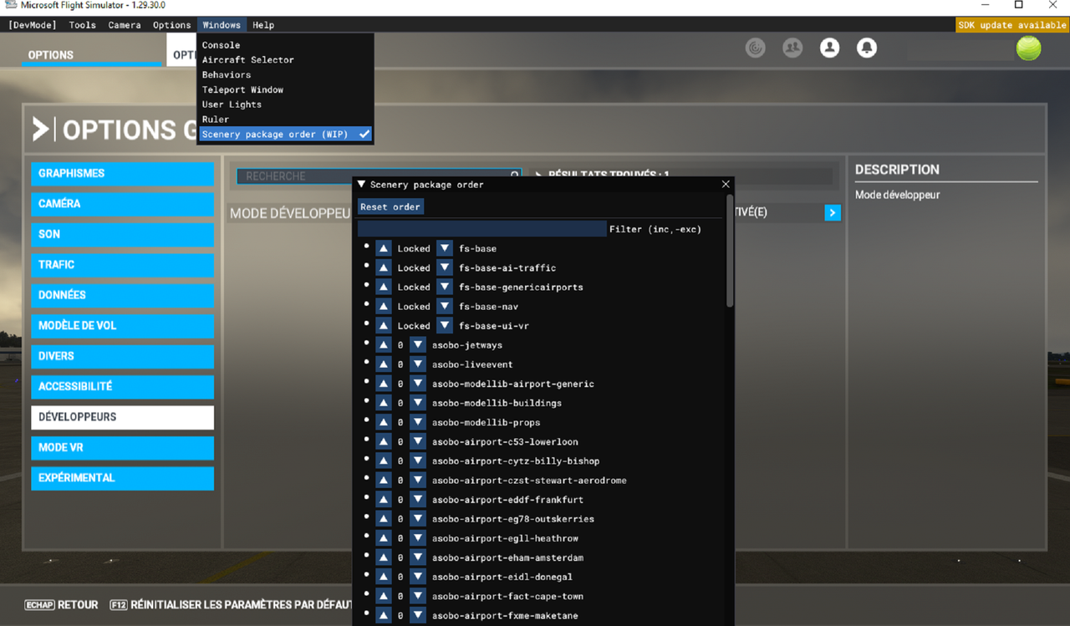Move asobo-jetways down in order
The width and height of the screenshot is (1070, 626).
(418, 344)
